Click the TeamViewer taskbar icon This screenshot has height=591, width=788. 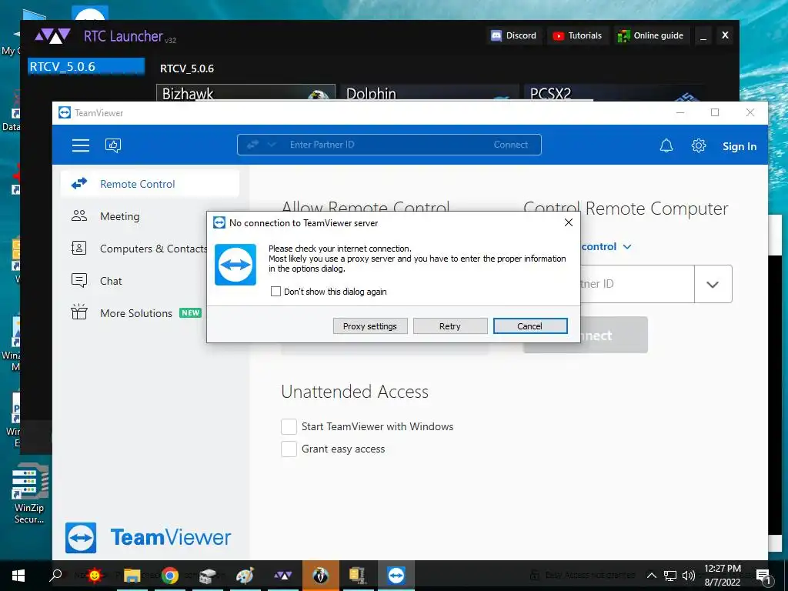[x=396, y=576]
